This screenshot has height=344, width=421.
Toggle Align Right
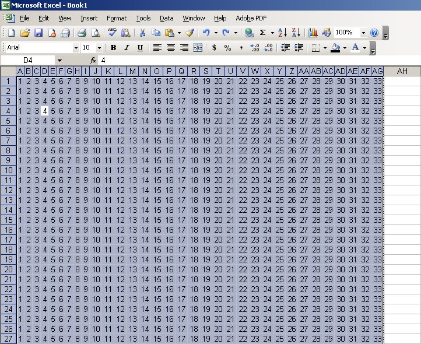point(184,48)
